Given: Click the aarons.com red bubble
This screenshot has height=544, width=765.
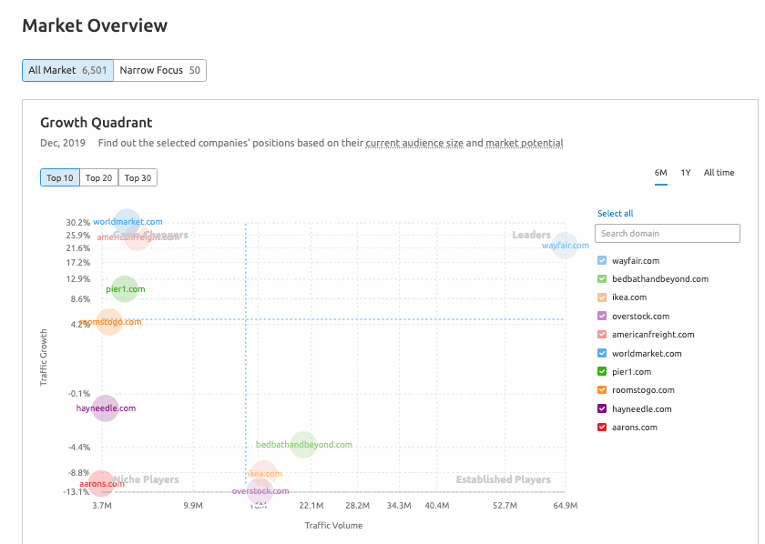Looking at the screenshot, I should [101, 484].
